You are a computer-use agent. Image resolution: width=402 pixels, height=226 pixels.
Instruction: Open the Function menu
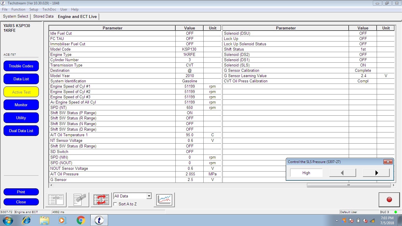(18, 9)
